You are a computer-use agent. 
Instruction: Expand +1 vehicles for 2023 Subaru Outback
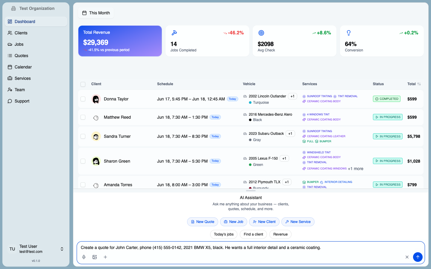(x=290, y=134)
